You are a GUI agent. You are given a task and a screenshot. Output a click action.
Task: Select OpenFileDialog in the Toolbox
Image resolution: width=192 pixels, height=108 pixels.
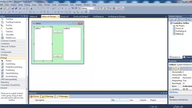[x=12, y=73]
